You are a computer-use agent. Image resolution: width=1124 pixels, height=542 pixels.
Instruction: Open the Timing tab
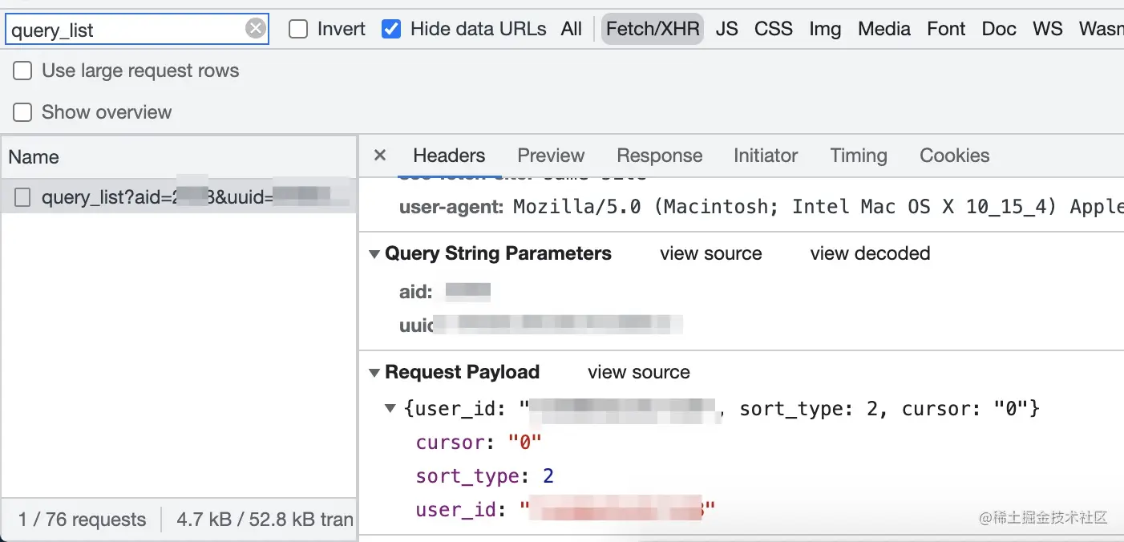859,156
